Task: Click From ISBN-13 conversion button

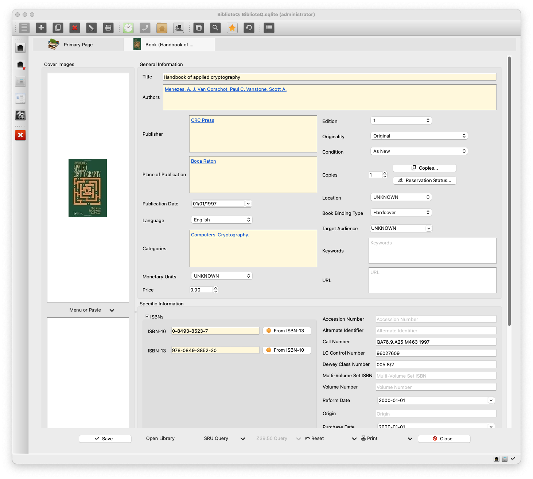Action: (287, 331)
